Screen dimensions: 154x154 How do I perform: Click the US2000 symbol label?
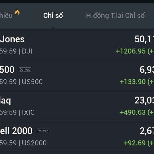tap(34, 143)
